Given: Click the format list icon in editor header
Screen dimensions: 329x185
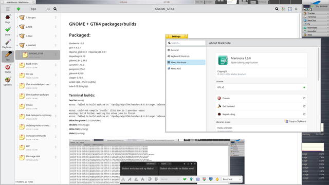Looking at the screenshot, I should click(x=283, y=9).
